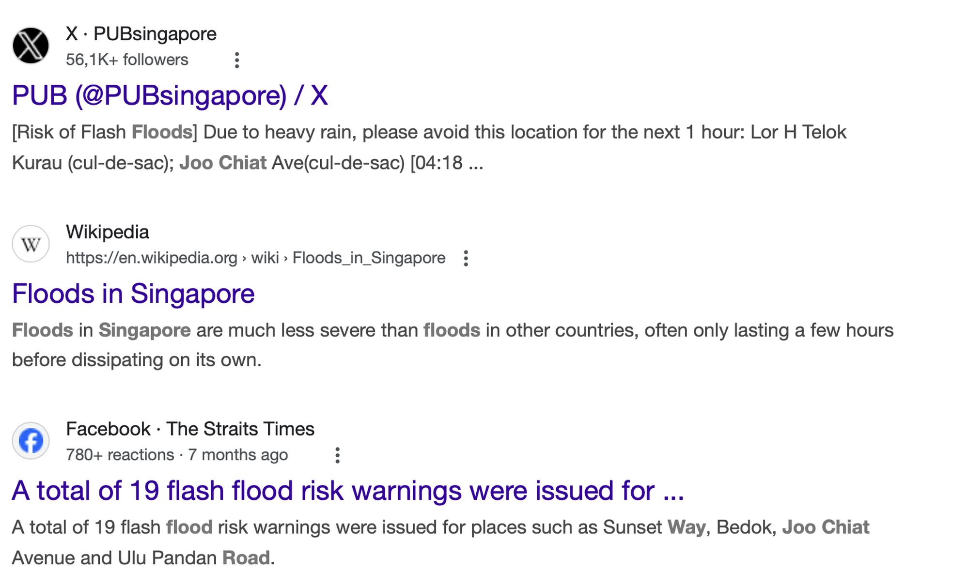Click the en.wikipedia.org breadcrumb URL
Viewport: 969px width, 588px height.
(x=255, y=258)
